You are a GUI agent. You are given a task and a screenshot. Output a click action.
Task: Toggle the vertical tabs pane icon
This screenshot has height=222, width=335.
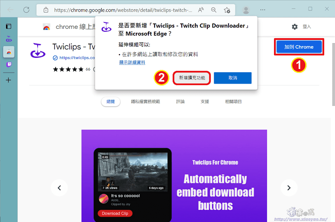pyautogui.click(x=9, y=26)
